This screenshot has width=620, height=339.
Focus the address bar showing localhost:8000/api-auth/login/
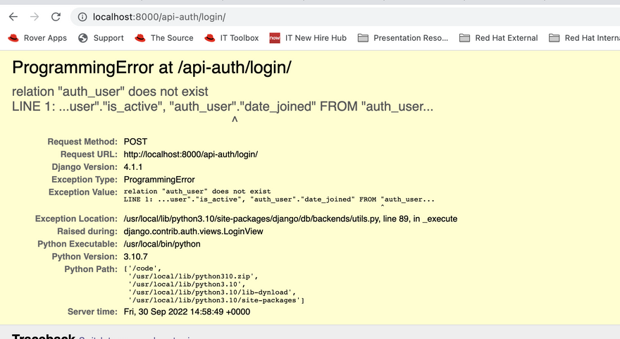(282, 16)
